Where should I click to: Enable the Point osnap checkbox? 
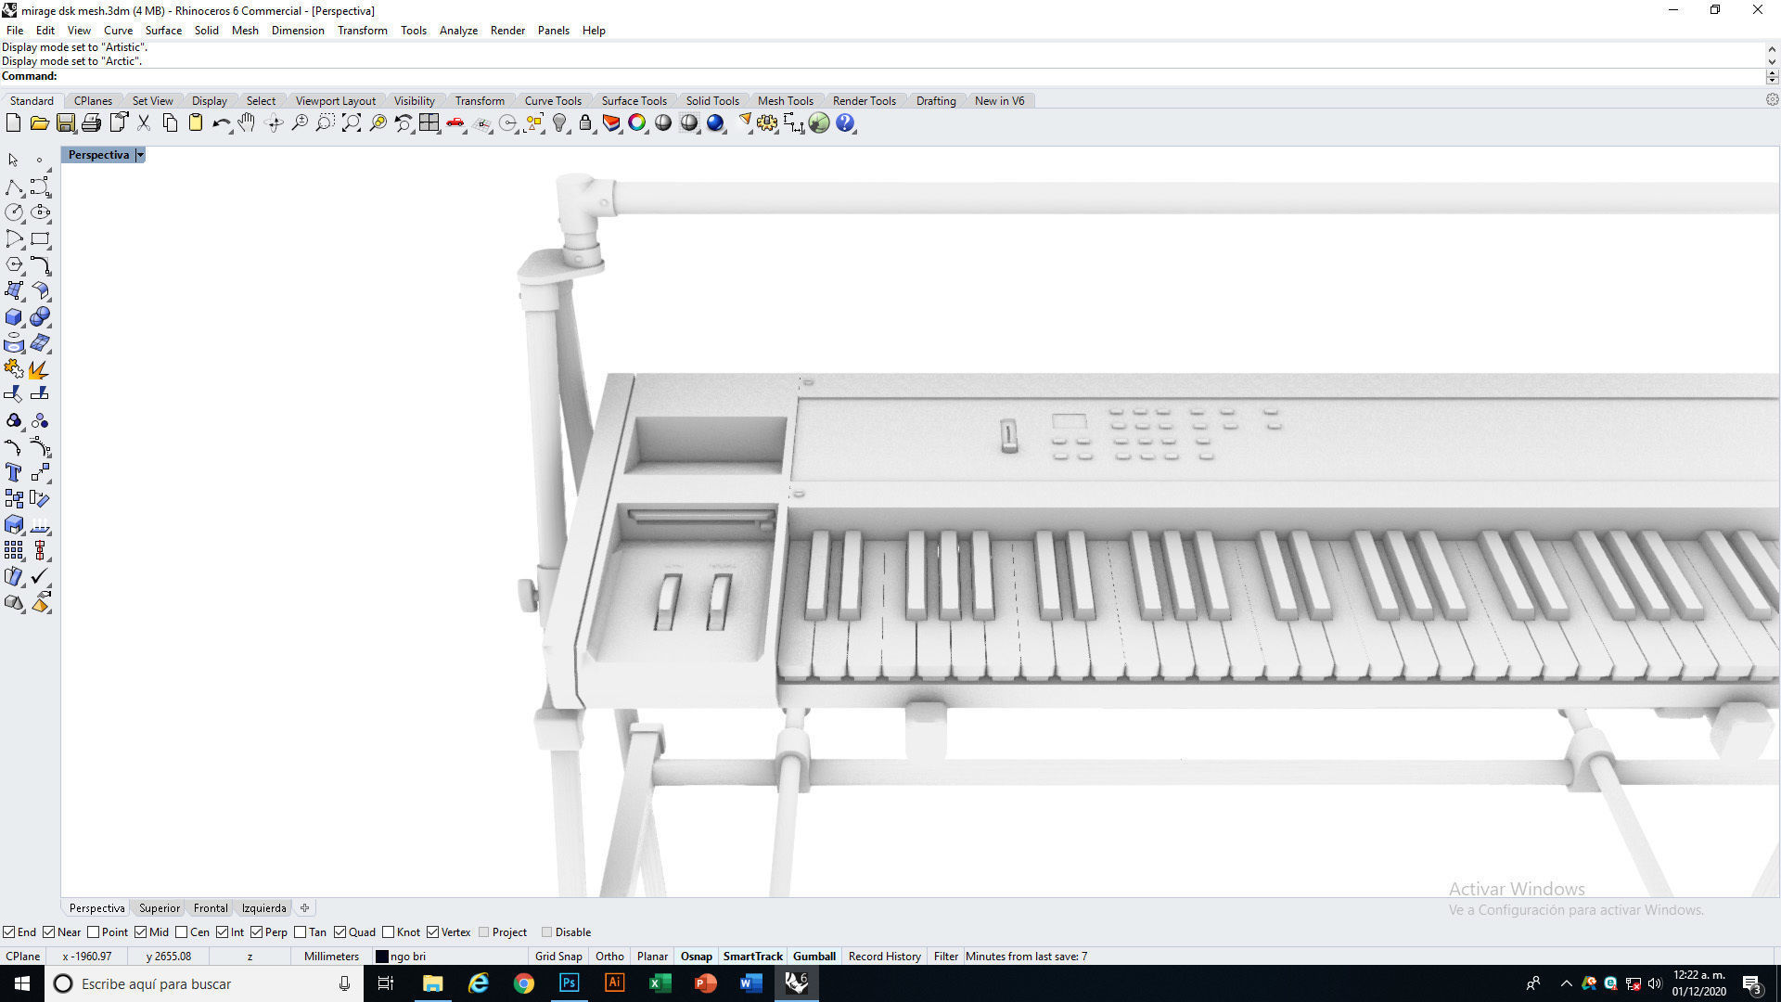coord(93,932)
